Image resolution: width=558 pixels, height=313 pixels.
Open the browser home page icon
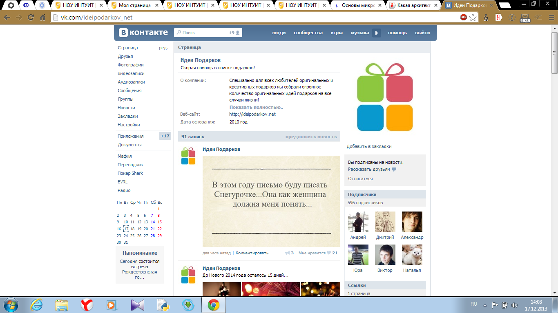[42, 18]
